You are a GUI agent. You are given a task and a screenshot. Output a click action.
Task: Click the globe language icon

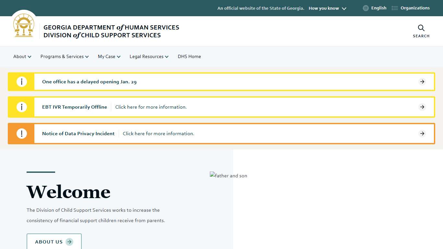click(365, 8)
